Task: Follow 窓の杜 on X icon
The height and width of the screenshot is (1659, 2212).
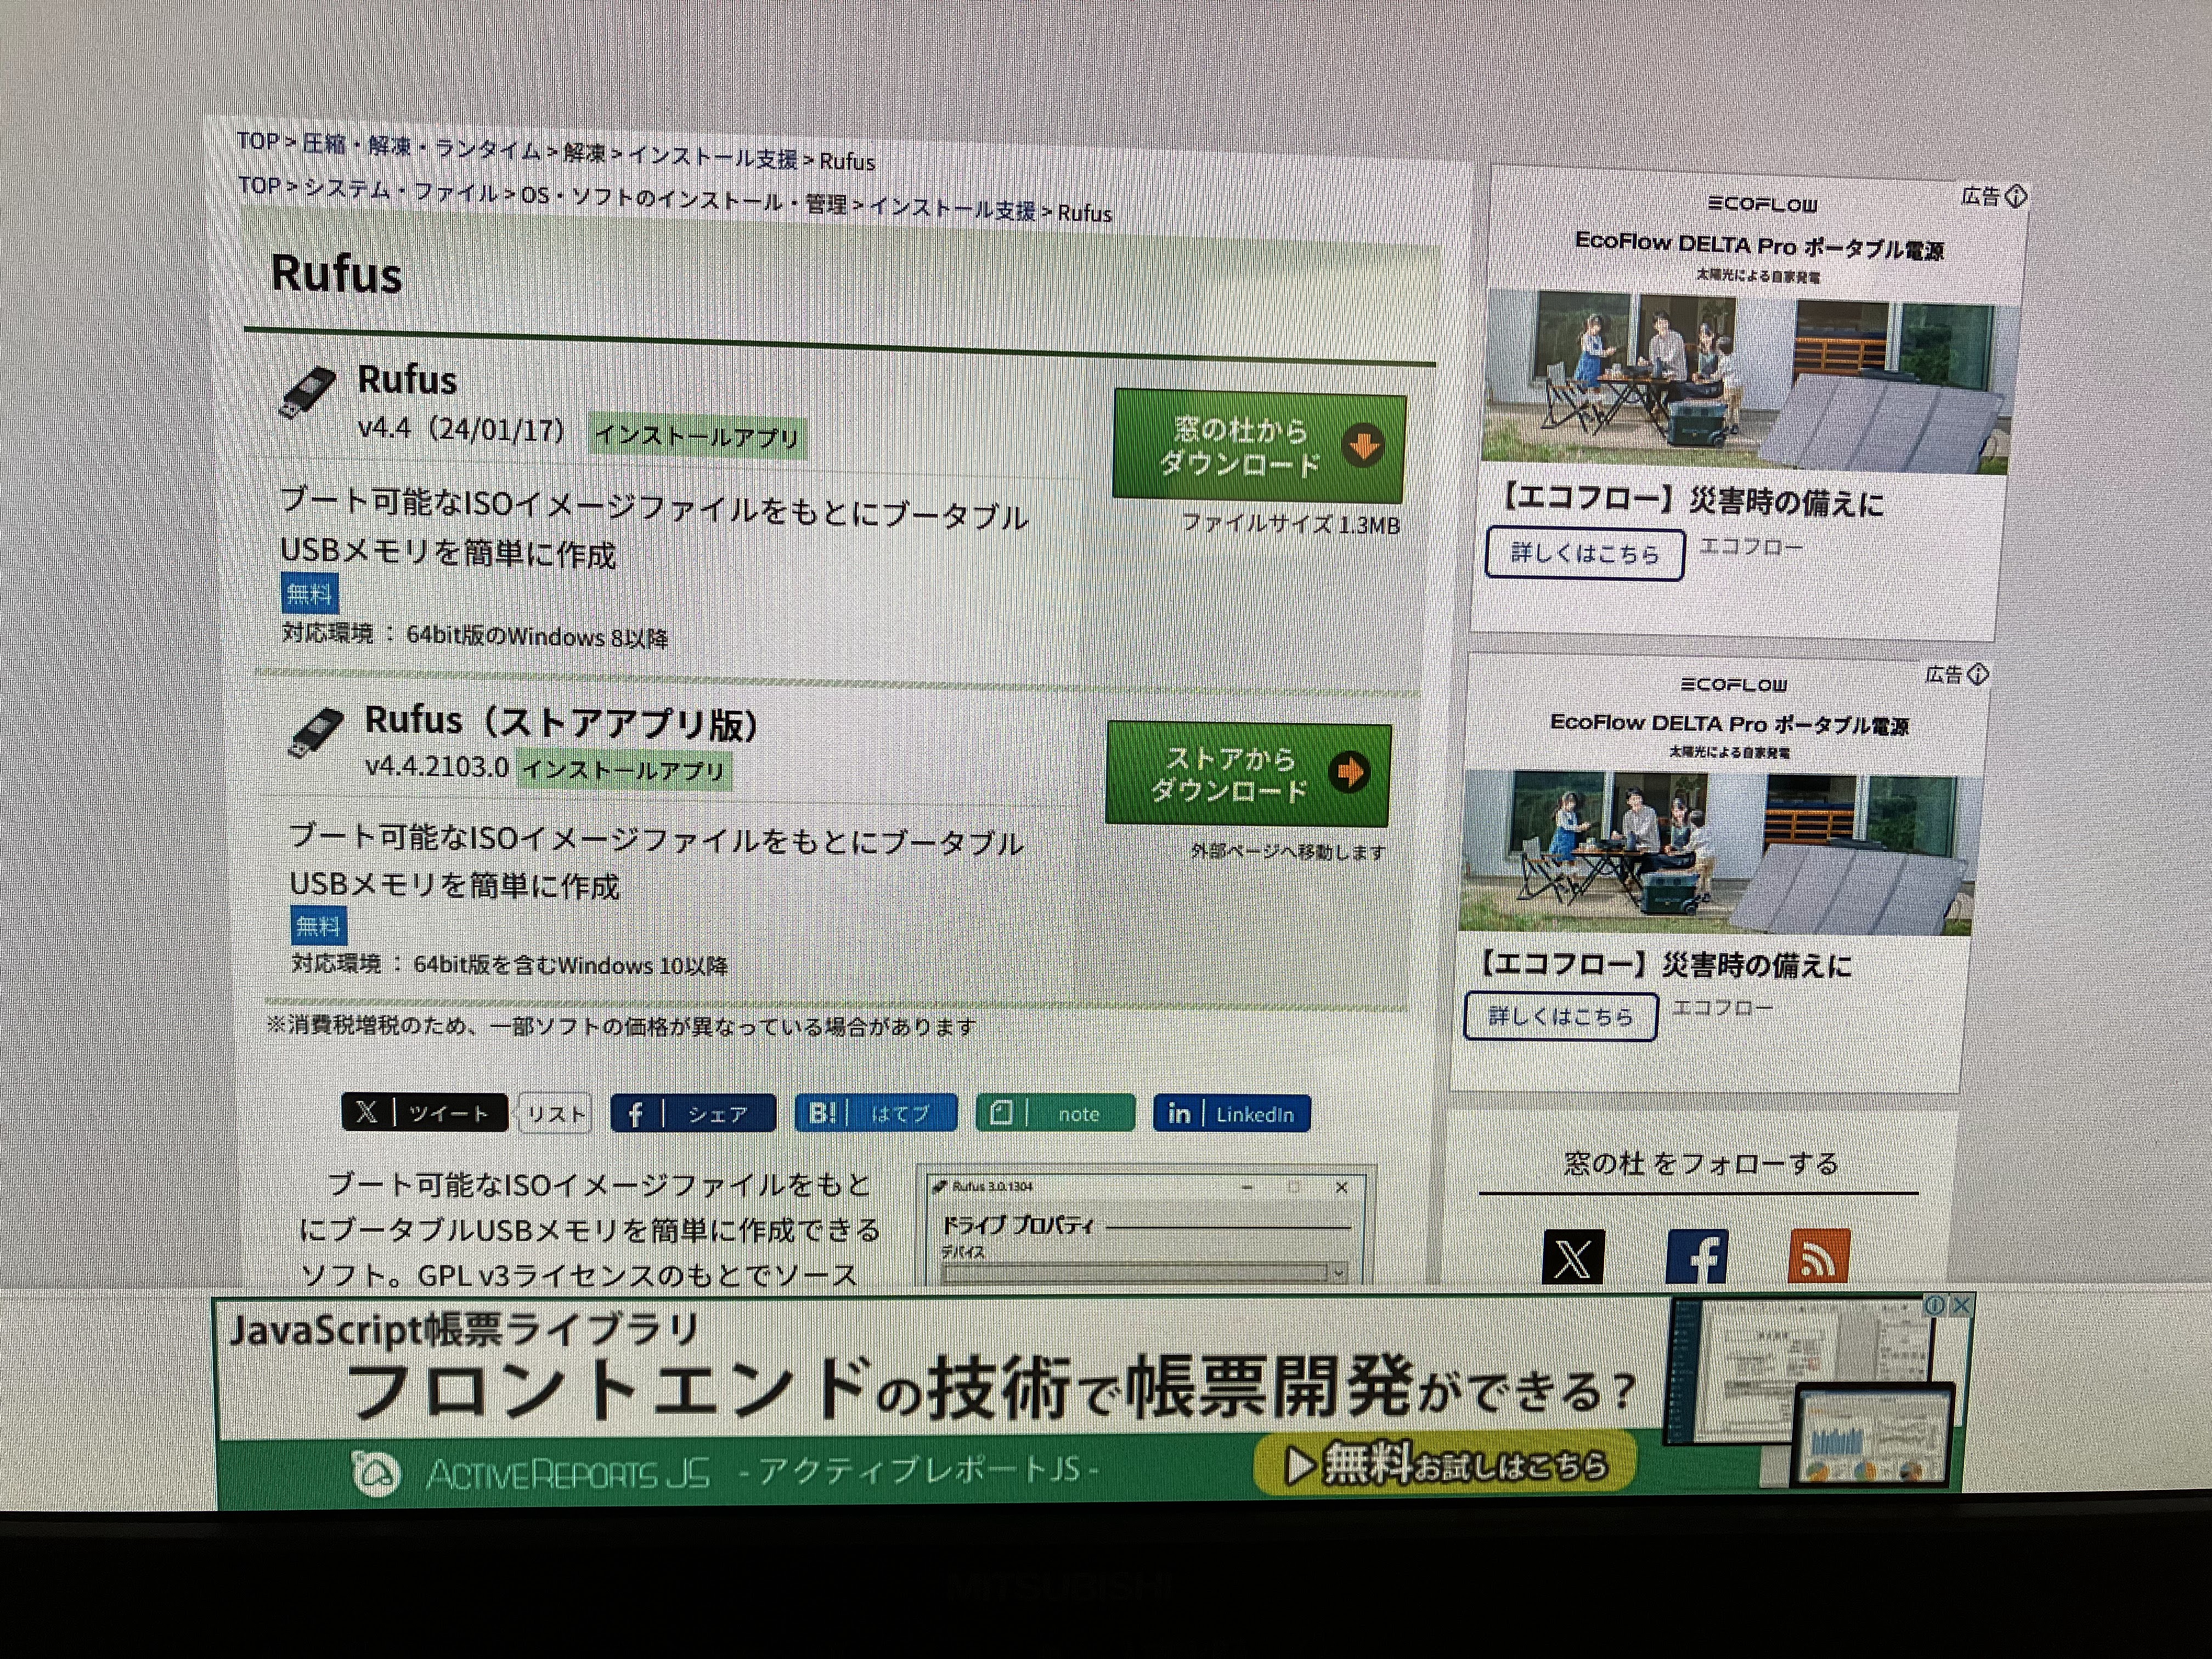Action: [x=1573, y=1257]
